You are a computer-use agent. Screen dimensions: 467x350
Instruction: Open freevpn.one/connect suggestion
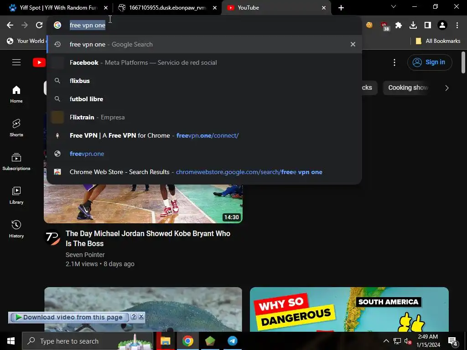pos(204,135)
